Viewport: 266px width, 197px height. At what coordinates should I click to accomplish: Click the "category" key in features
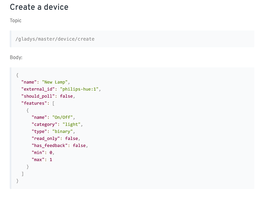point(44,125)
